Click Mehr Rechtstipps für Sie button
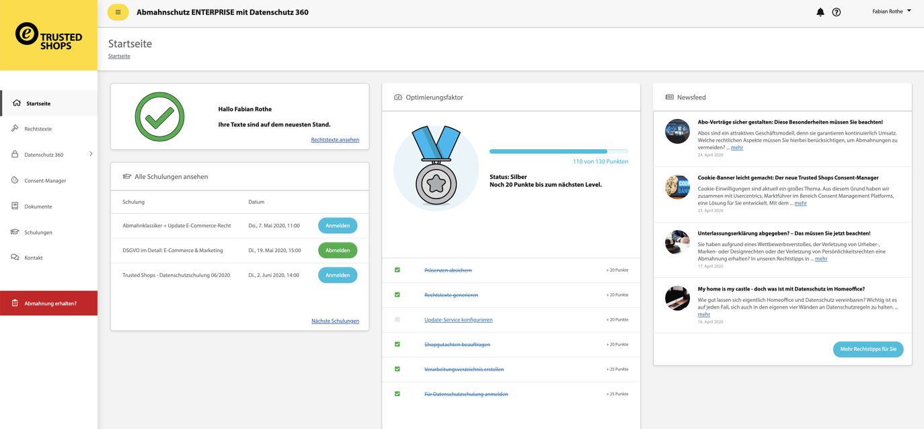 coord(868,349)
